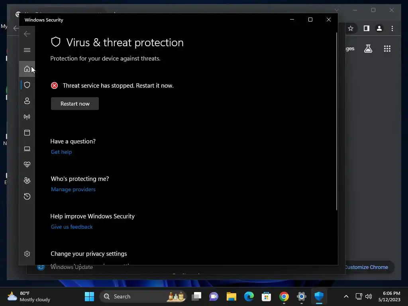
Task: Click the Virus & threat protection heading
Action: 125,42
